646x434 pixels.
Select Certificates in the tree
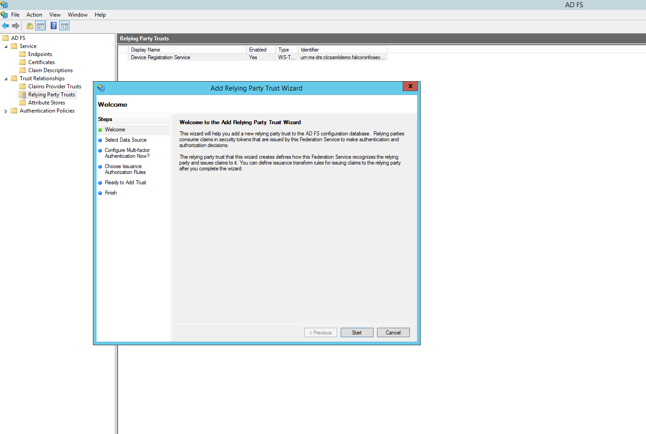coord(41,62)
